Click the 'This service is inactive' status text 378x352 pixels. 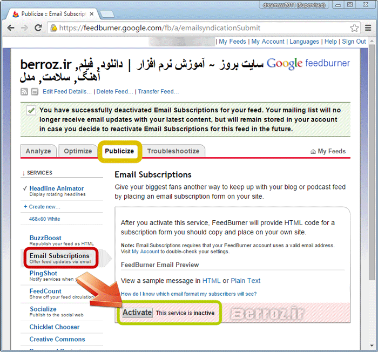click(185, 313)
